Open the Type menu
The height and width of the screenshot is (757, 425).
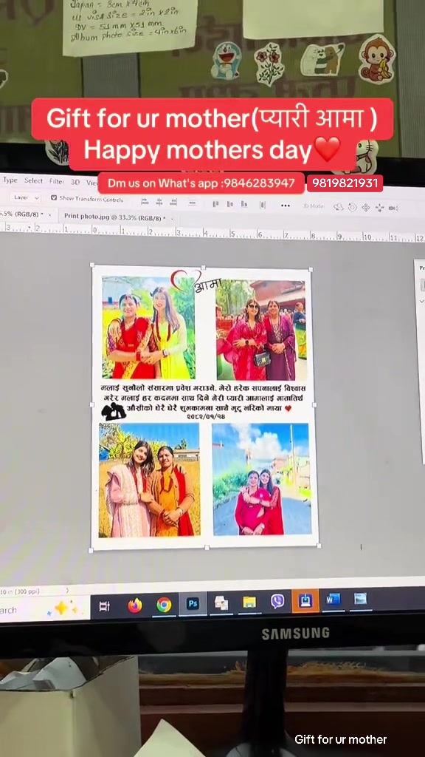[10, 180]
